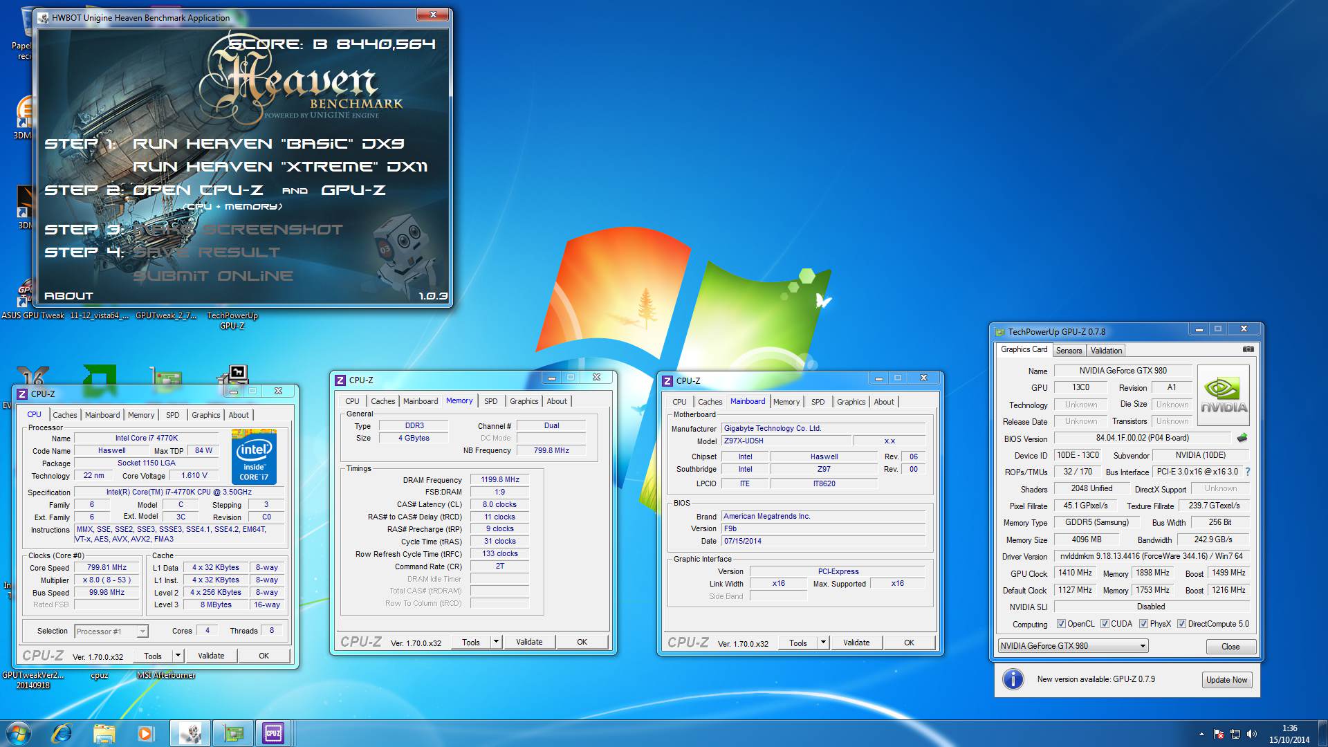Switch to GPU-Z taskbar icon
Screen dimensions: 1328x747
tap(232, 732)
